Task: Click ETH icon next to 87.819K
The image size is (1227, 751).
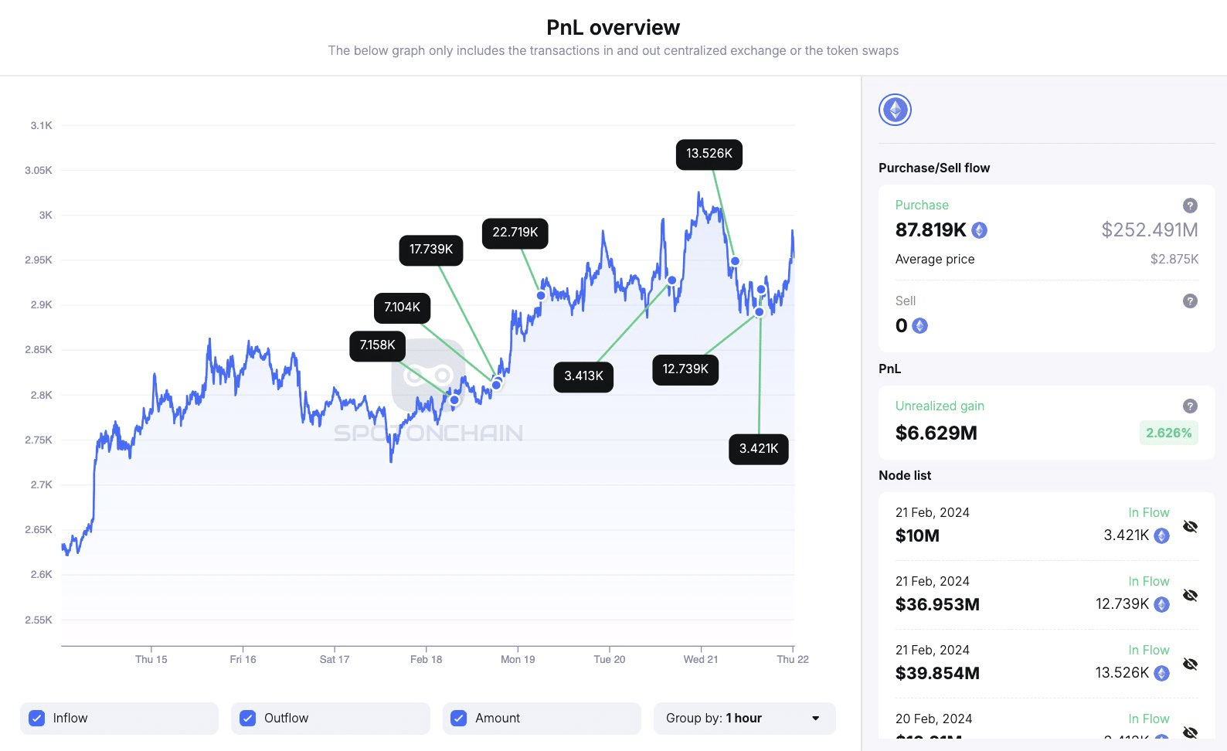Action: 979,230
